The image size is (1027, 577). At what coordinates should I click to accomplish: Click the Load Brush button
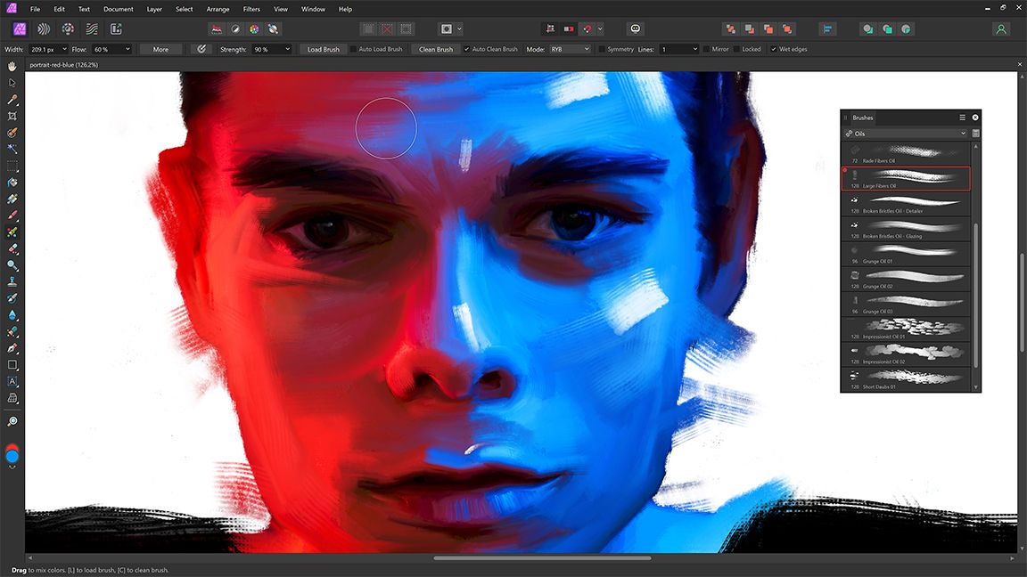pos(323,49)
